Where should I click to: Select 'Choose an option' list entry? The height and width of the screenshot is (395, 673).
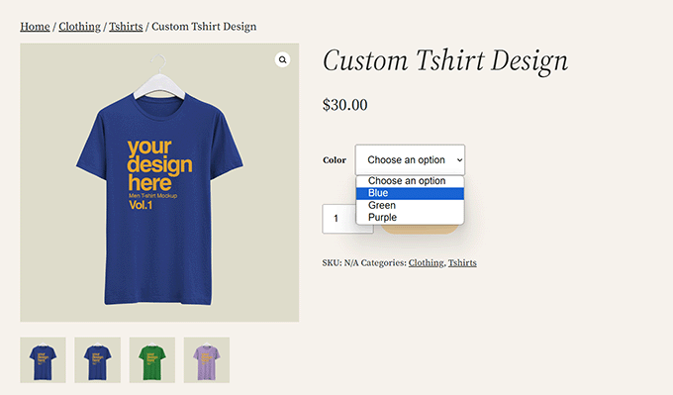coord(410,181)
